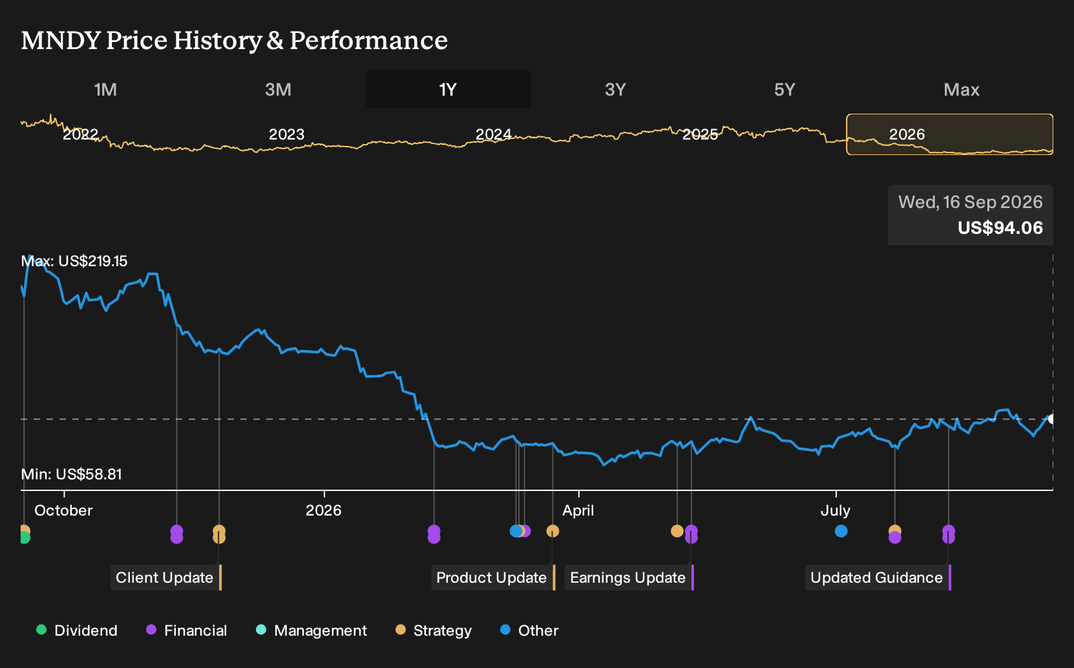The width and height of the screenshot is (1074, 668).
Task: Click the green dividend event marker
Action: click(x=24, y=538)
